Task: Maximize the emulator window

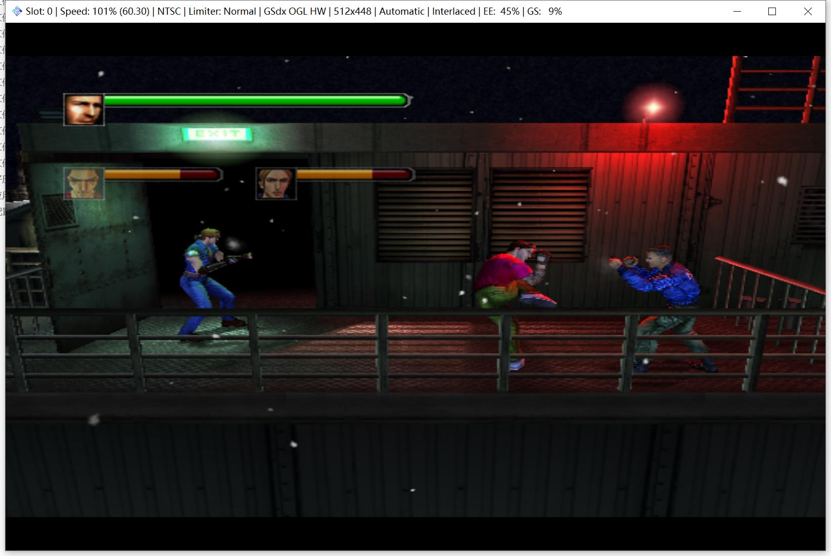Action: [x=772, y=11]
